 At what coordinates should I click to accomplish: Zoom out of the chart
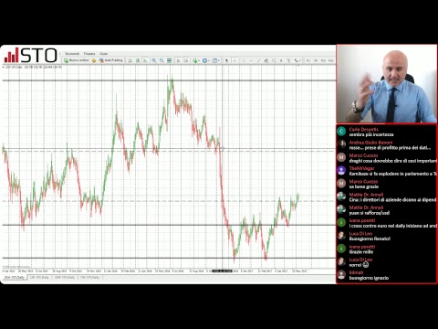pos(162,60)
